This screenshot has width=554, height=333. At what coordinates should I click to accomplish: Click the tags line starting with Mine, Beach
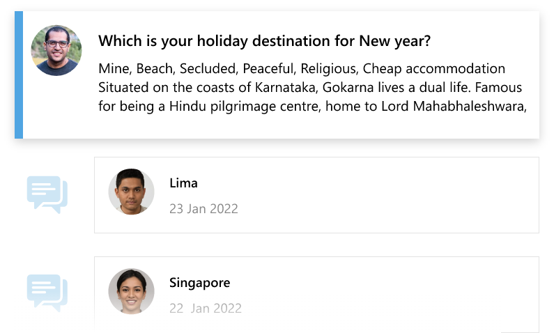pyautogui.click(x=302, y=68)
